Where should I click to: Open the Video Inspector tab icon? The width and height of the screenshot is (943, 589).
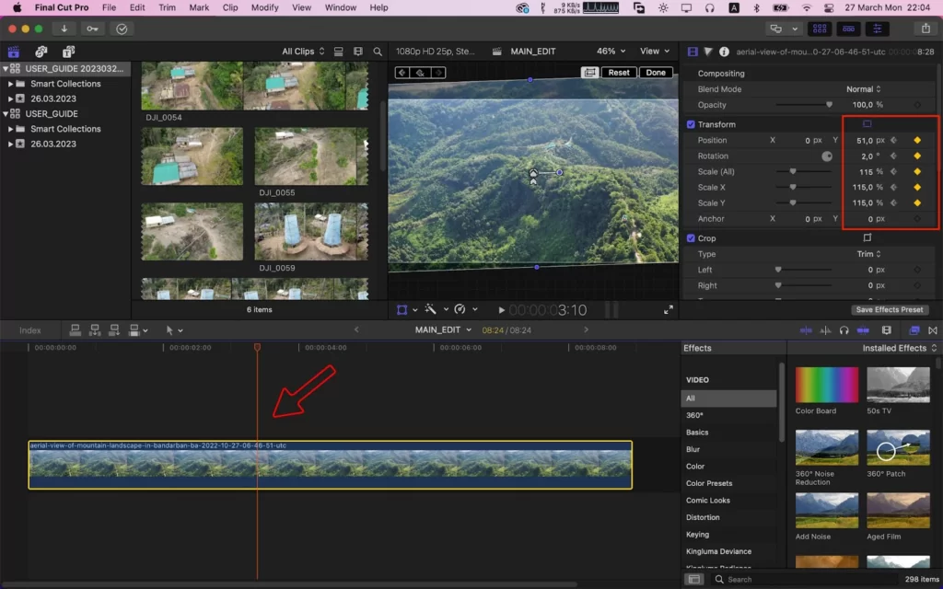pyautogui.click(x=693, y=52)
